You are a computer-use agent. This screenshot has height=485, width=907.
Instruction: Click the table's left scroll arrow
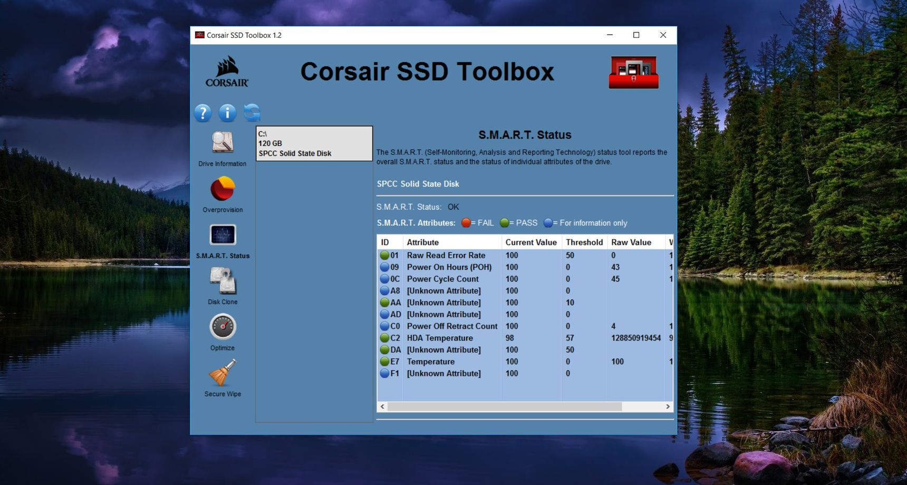point(383,406)
